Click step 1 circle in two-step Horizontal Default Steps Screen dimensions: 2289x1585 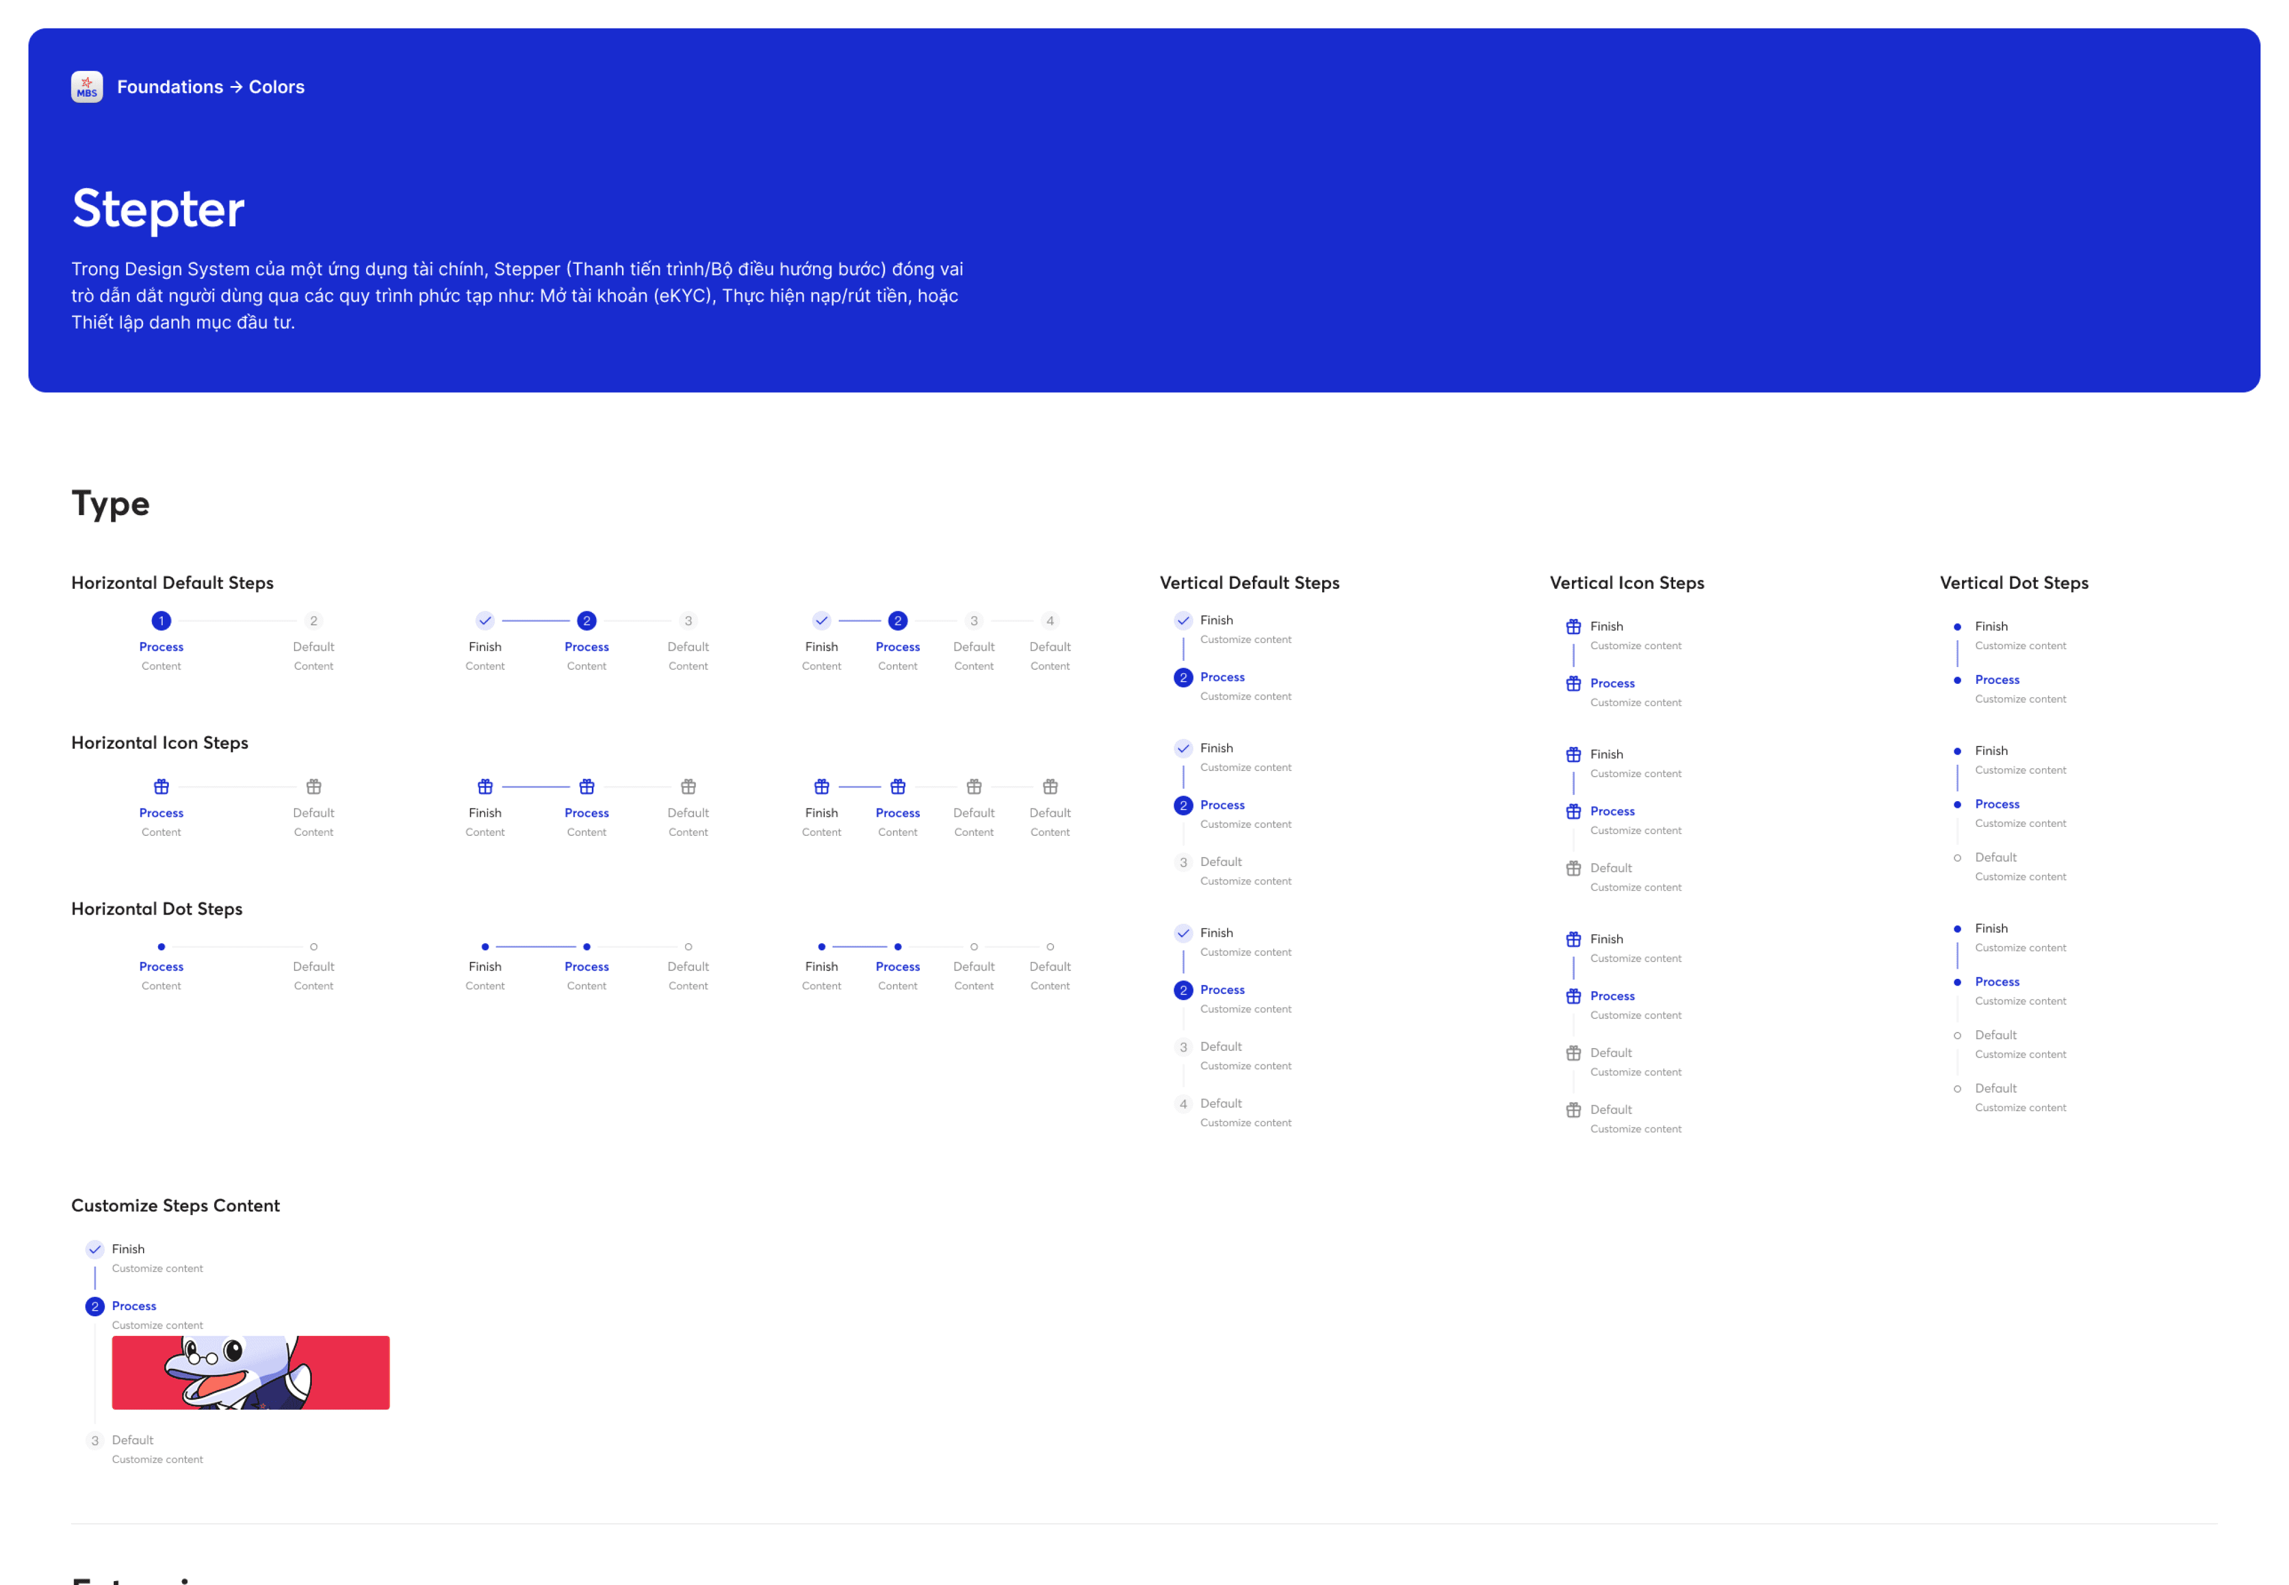click(x=161, y=621)
